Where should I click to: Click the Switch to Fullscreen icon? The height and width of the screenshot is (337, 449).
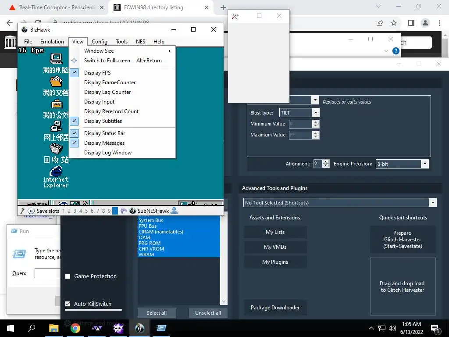pyautogui.click(x=74, y=61)
